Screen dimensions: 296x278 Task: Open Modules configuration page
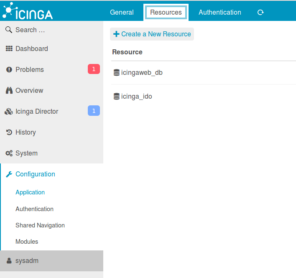(x=27, y=242)
